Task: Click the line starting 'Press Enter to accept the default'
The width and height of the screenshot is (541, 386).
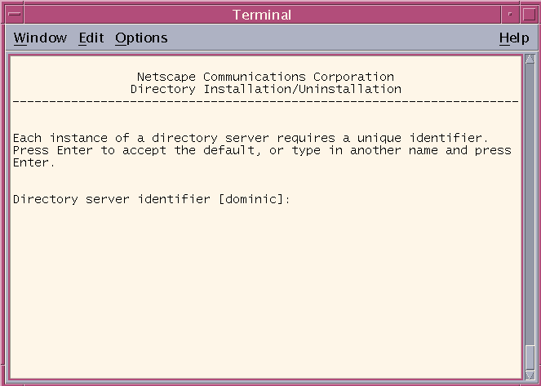Action: pos(262,150)
